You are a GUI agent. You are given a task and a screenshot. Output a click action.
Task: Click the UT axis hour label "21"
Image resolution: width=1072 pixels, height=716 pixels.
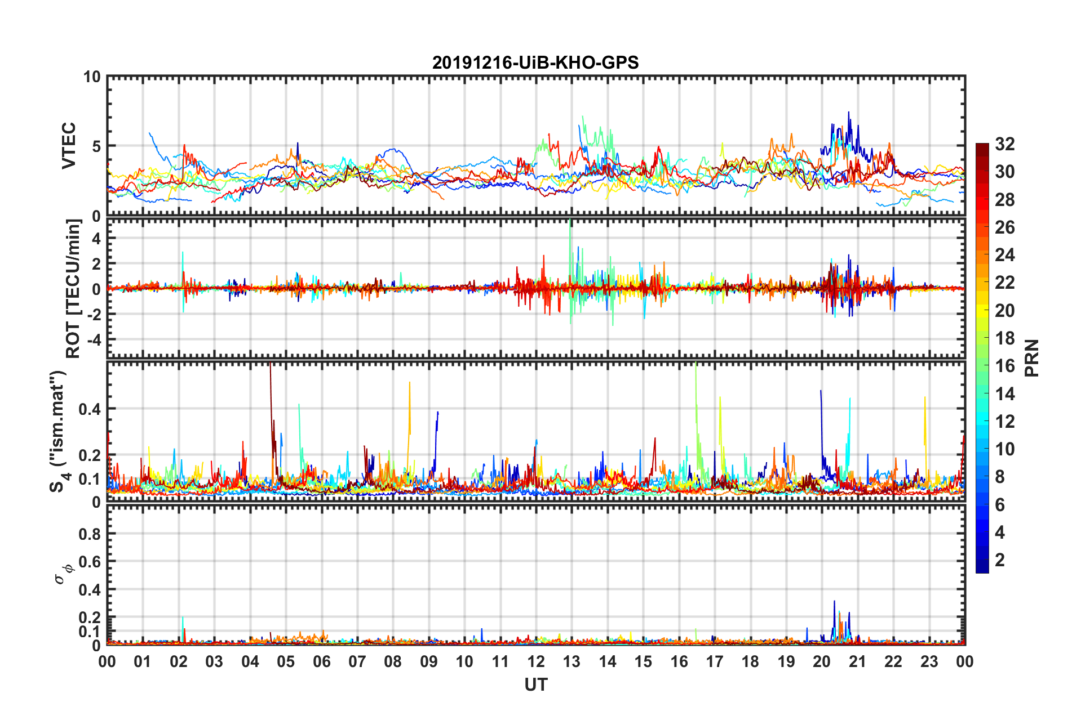click(857, 661)
